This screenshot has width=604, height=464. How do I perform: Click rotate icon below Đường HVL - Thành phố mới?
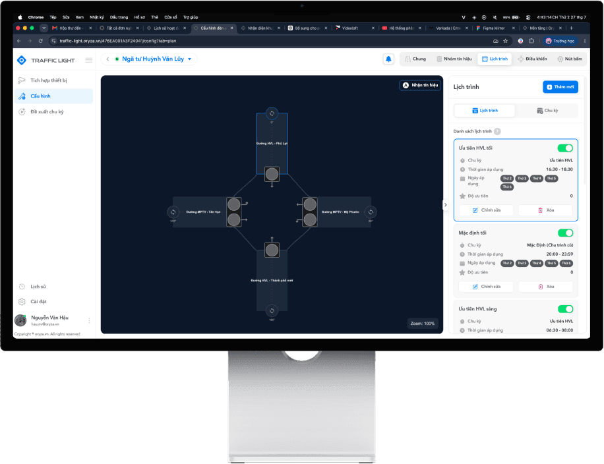click(272, 310)
